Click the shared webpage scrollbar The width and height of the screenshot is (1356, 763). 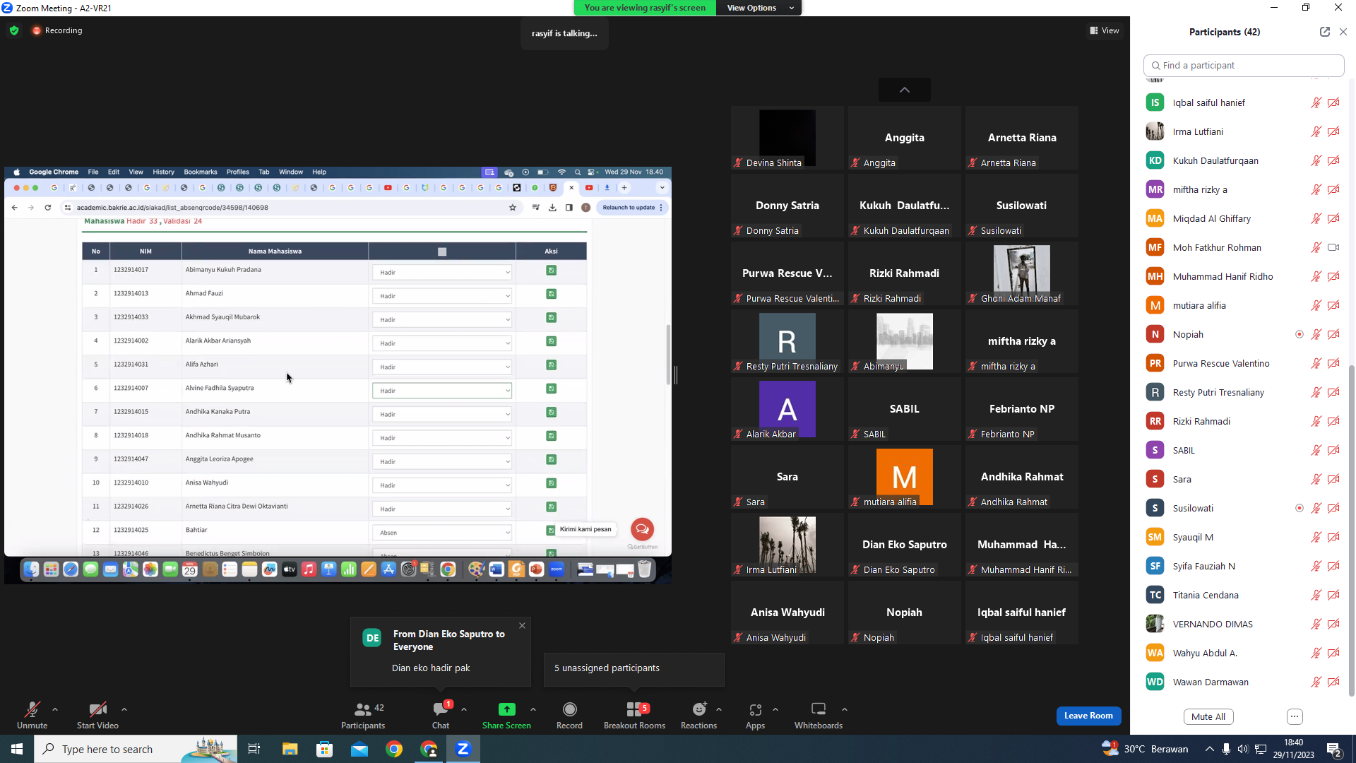point(668,355)
